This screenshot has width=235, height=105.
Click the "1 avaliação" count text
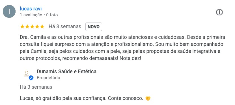click(31, 15)
